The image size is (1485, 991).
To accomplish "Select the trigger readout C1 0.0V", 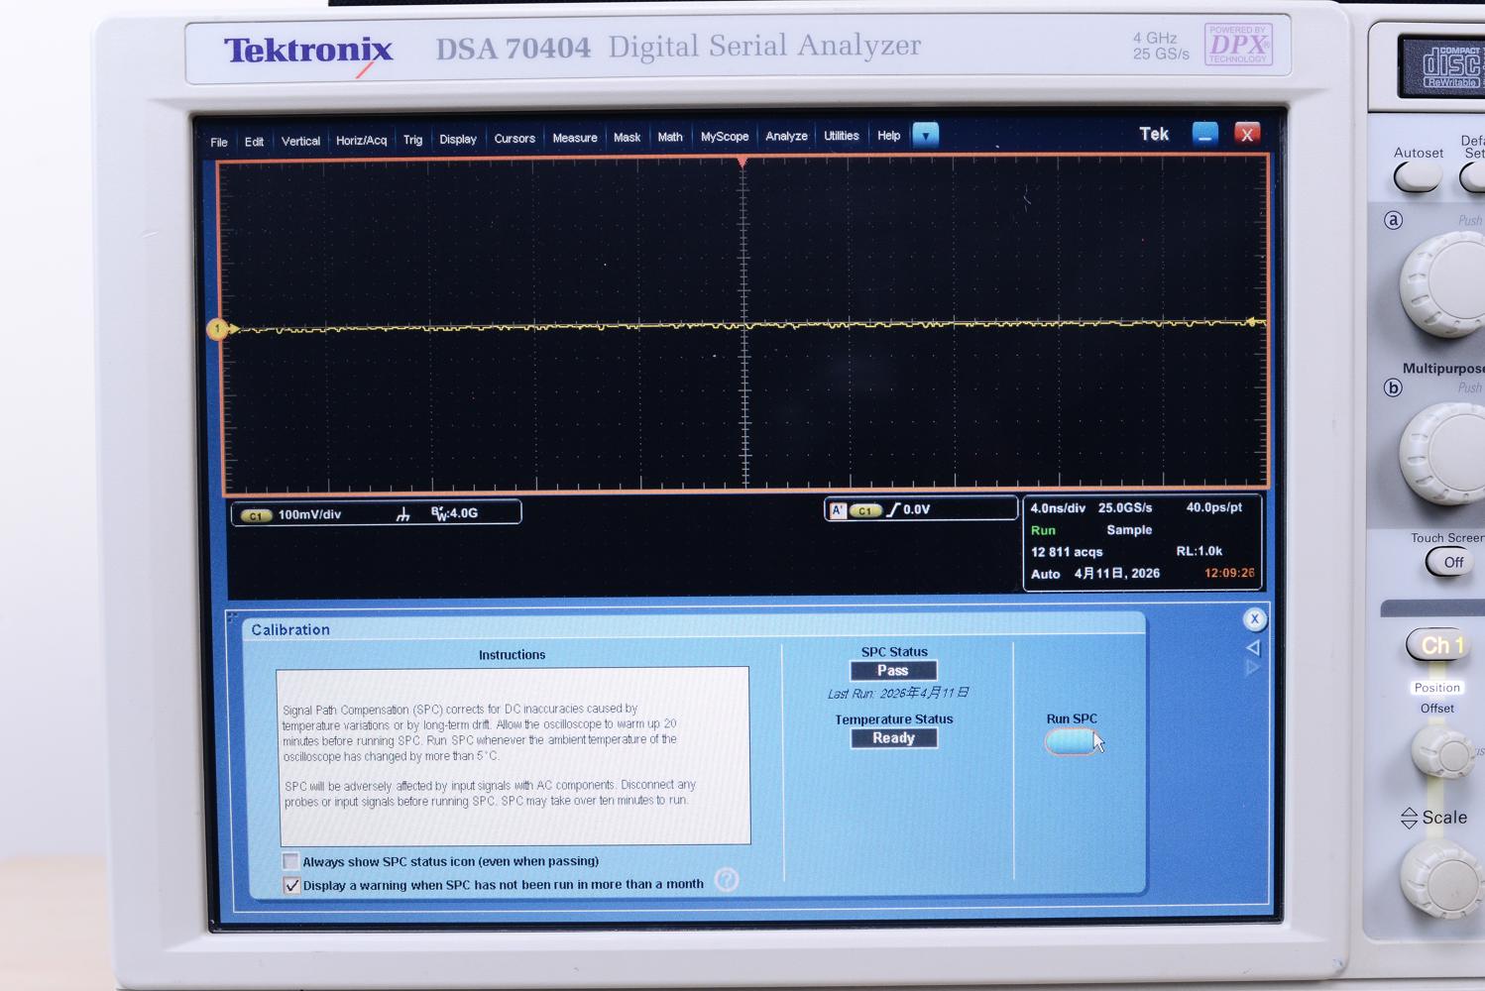I will (x=921, y=509).
